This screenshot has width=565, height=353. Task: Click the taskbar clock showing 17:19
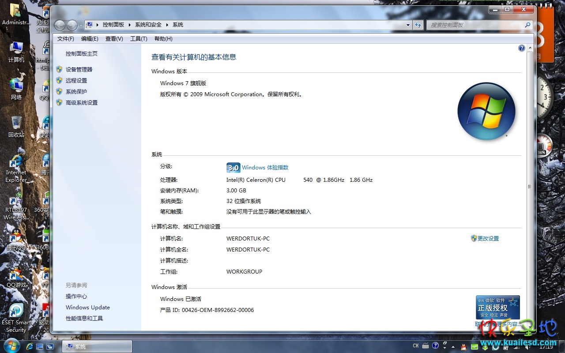click(x=546, y=347)
